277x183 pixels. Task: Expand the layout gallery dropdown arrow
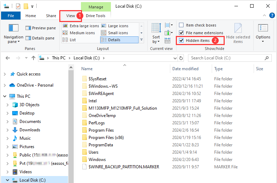[x=141, y=40]
